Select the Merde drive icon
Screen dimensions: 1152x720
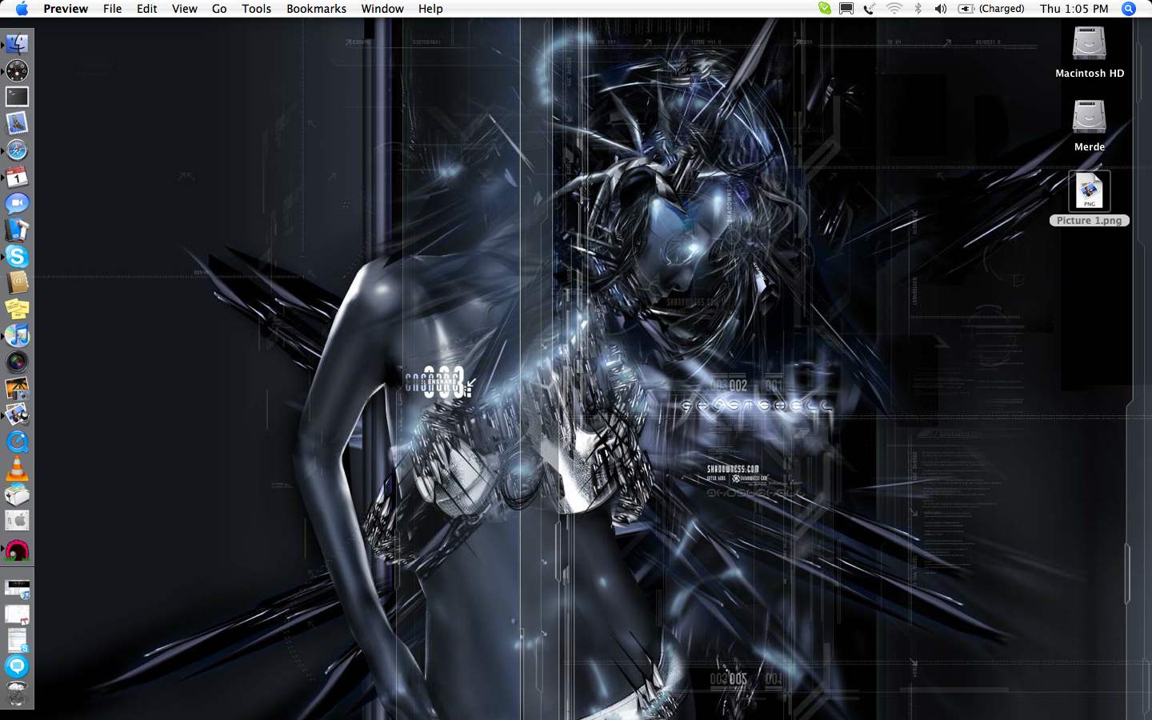pos(1090,117)
